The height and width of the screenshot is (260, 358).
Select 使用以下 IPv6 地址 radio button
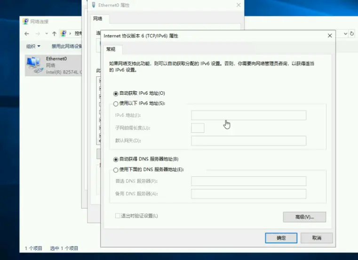click(x=116, y=103)
